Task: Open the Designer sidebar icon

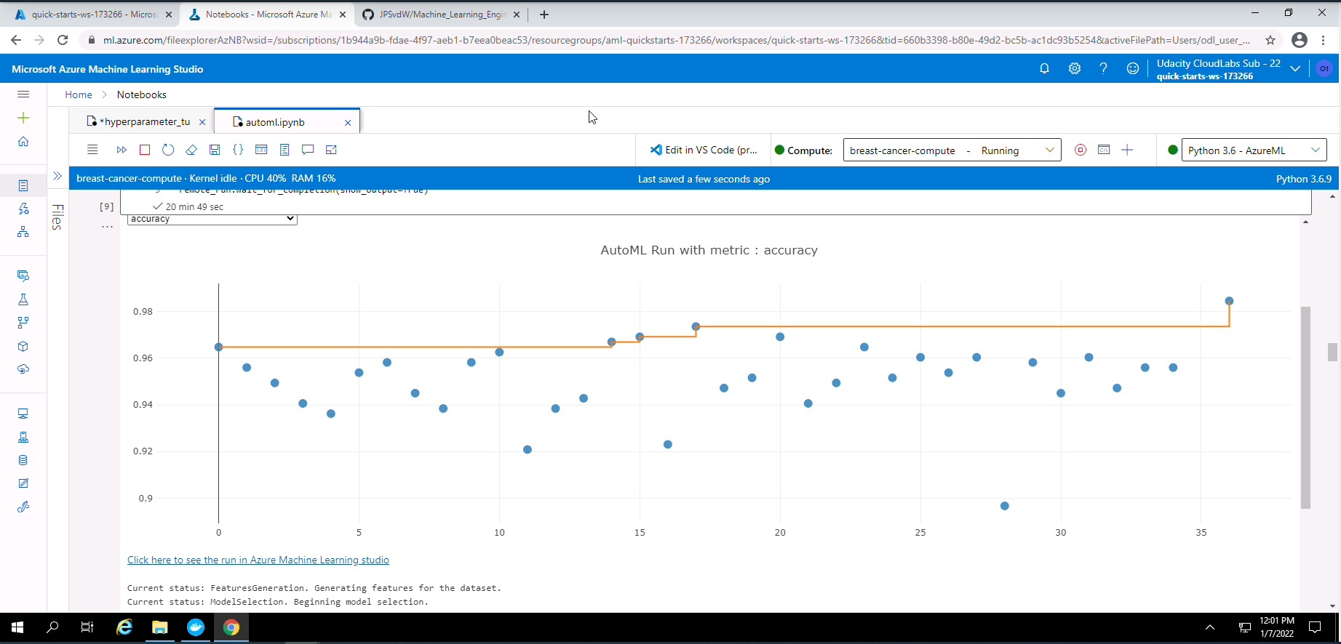Action: coord(23,232)
